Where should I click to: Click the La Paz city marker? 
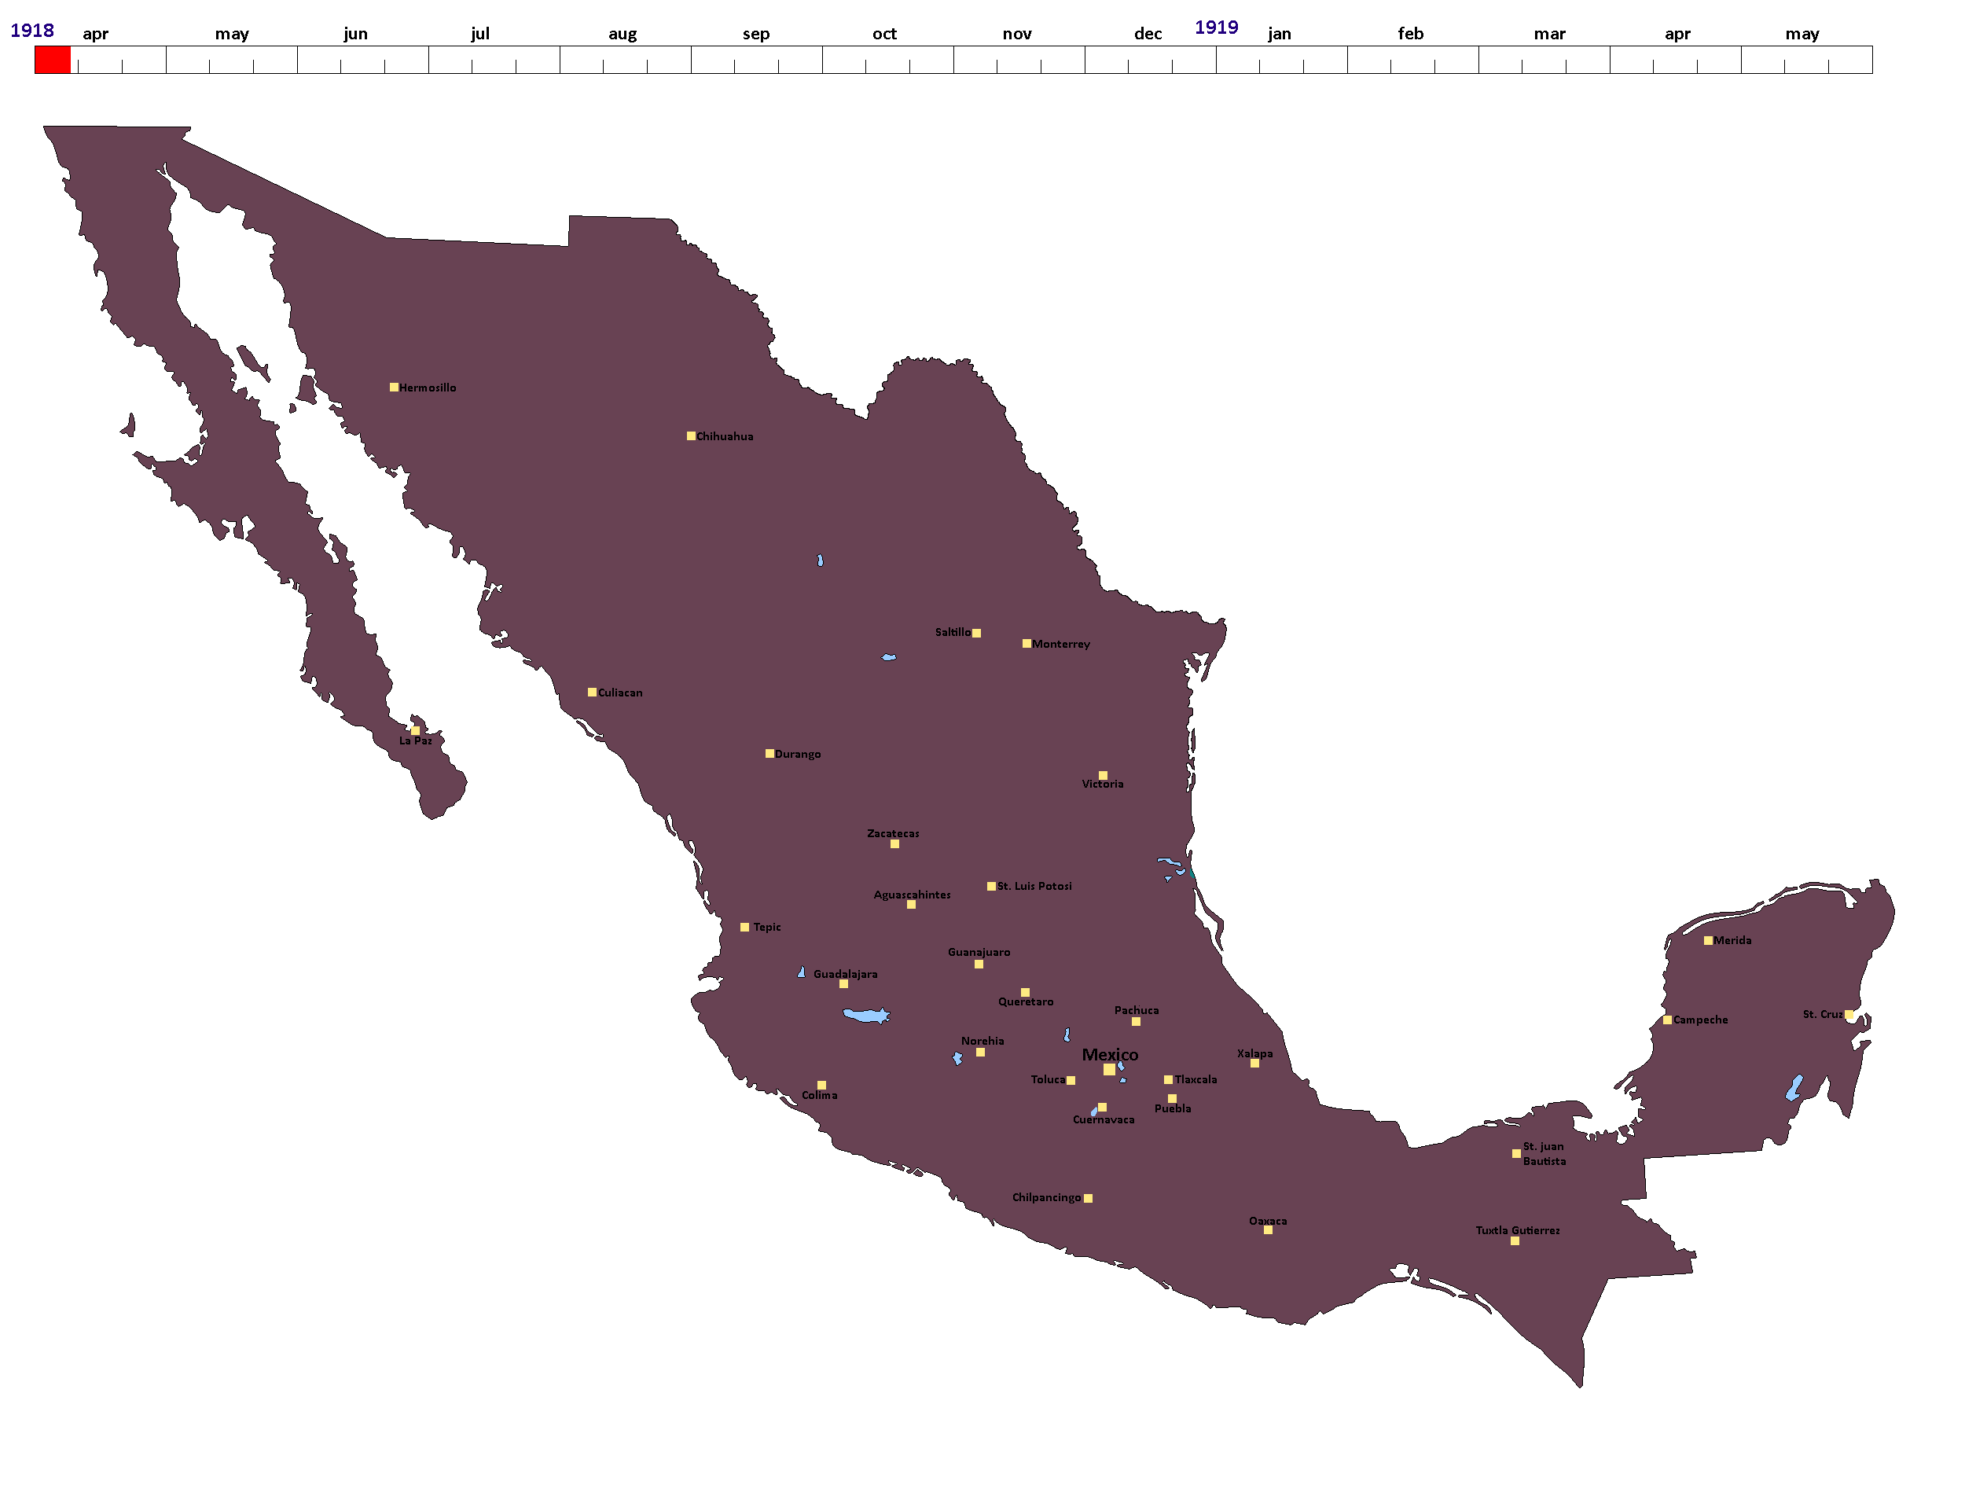(x=415, y=730)
